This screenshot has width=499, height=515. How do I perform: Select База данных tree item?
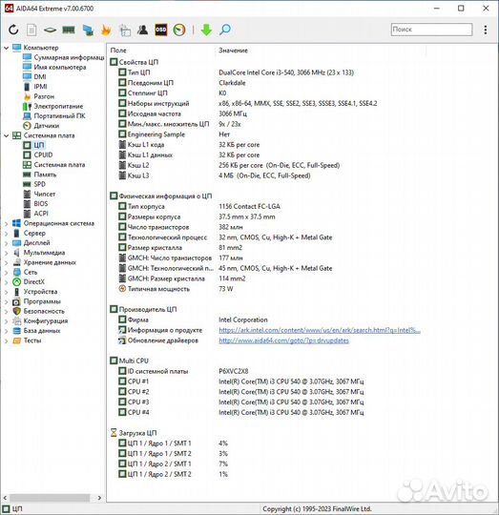coord(36,331)
